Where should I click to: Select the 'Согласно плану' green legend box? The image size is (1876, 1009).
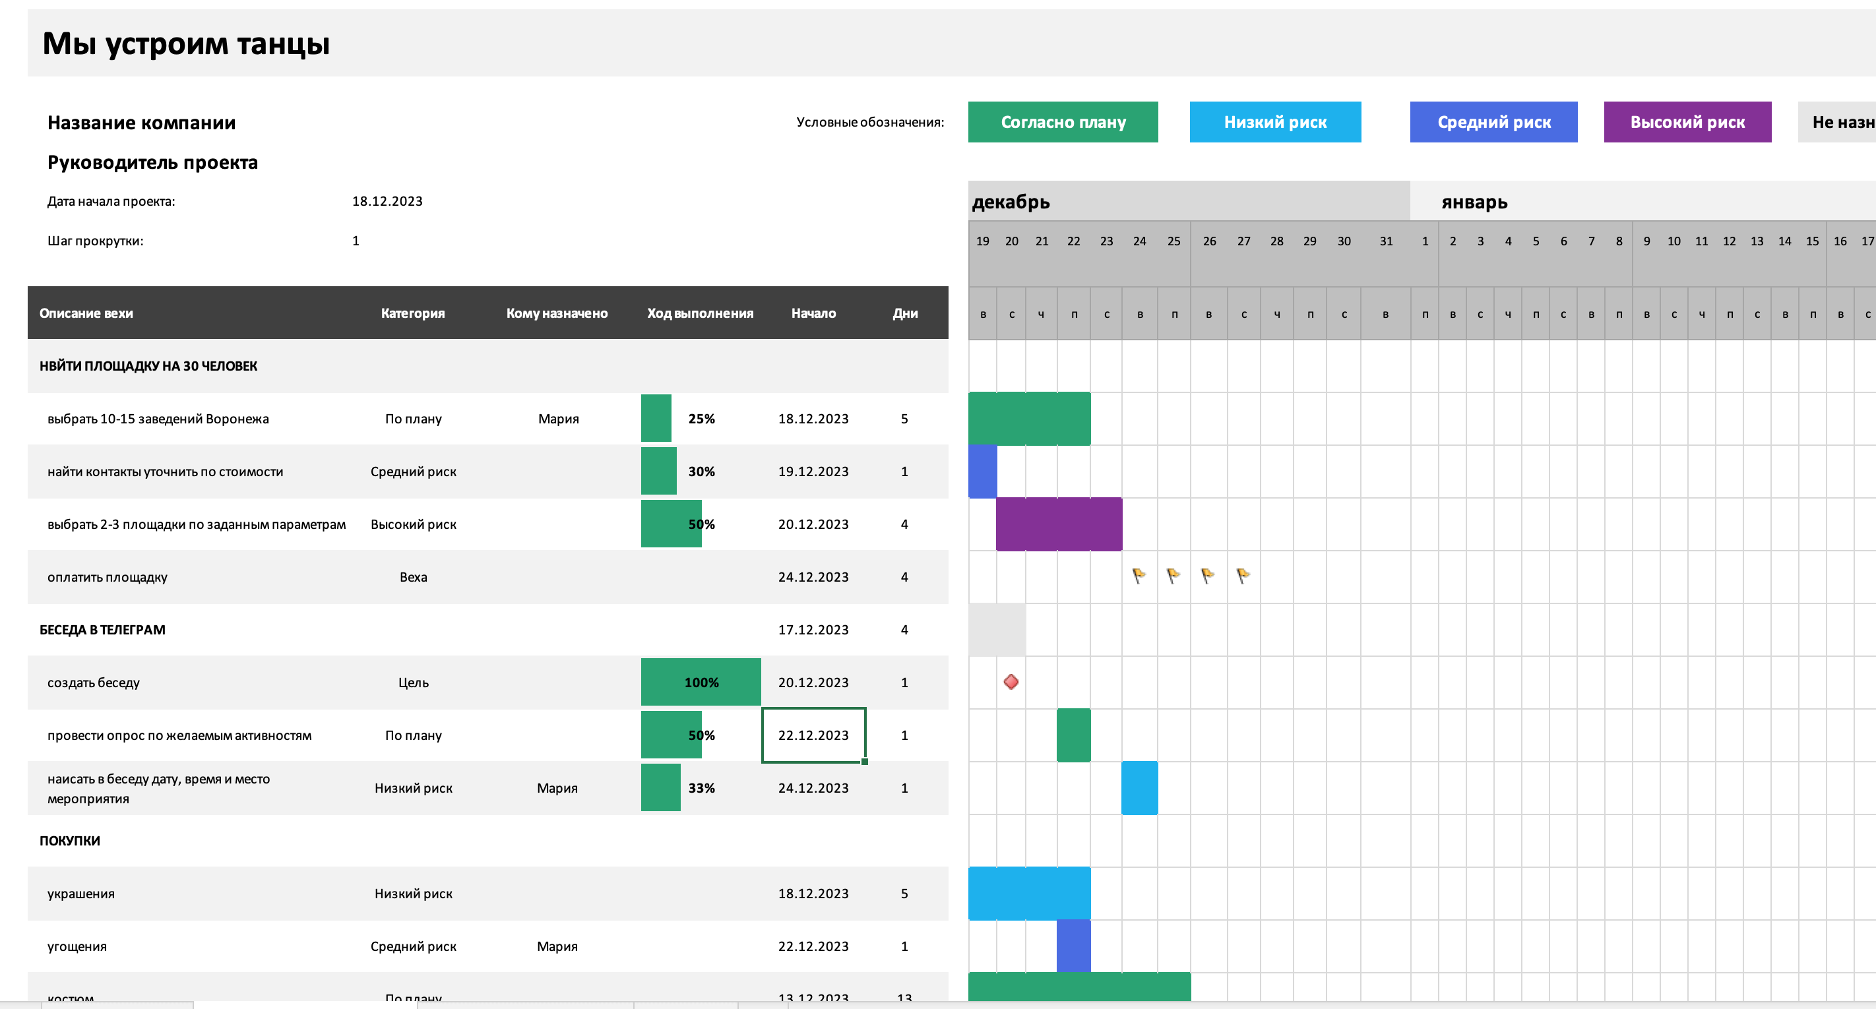pos(1063,122)
